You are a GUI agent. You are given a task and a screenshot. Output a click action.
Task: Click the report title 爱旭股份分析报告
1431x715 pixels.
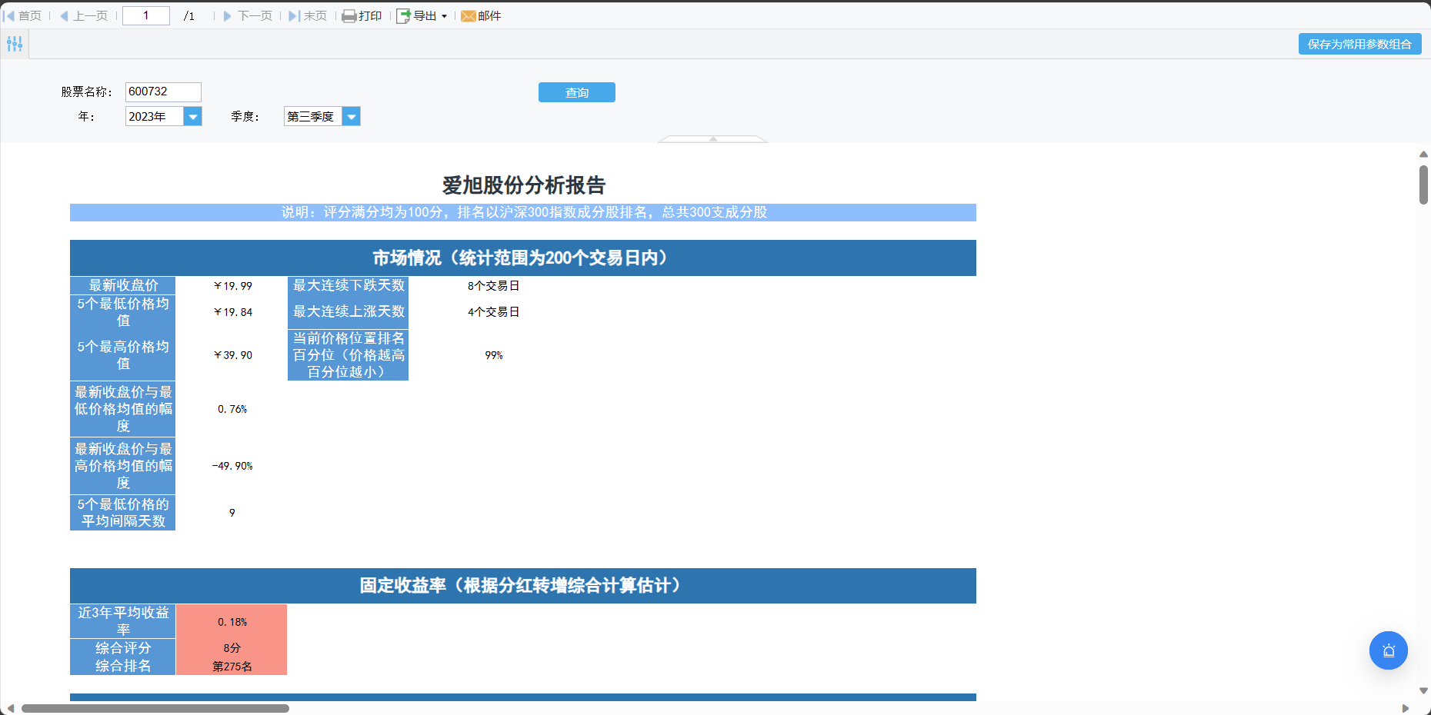click(523, 185)
